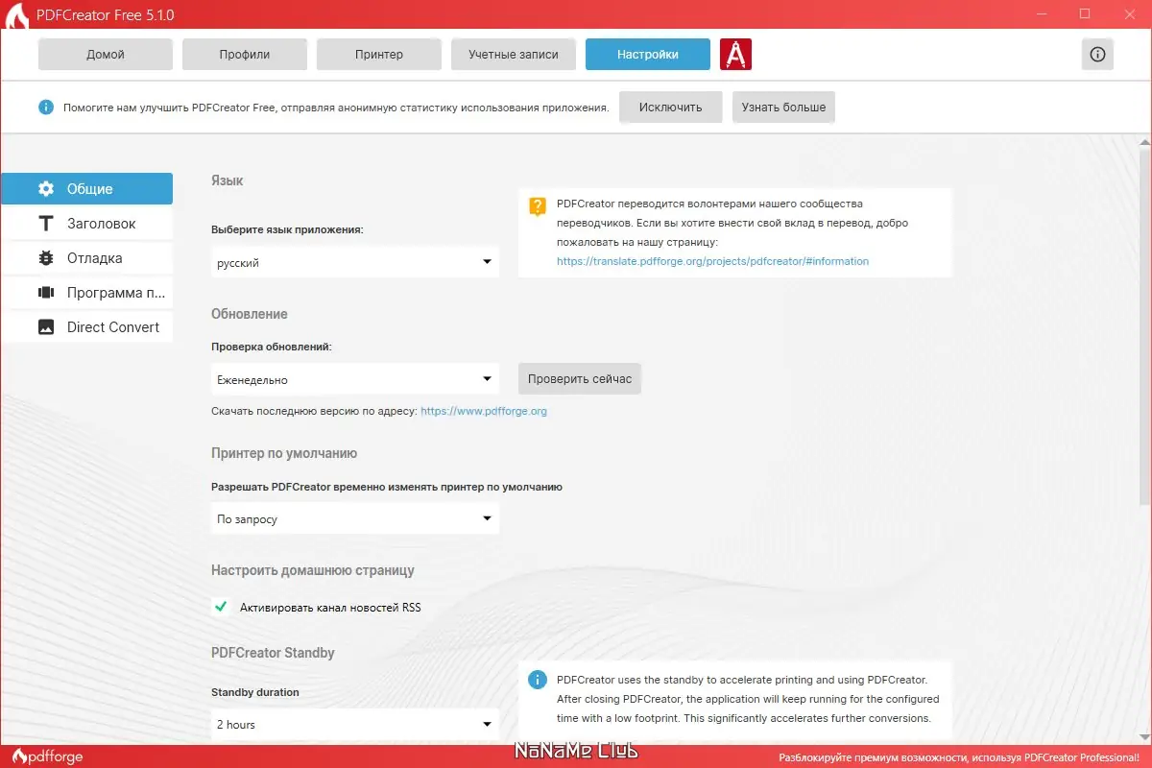Image resolution: width=1152 pixels, height=768 pixels.
Task: Select Заголовок in settings sidebar
Action: tap(86, 224)
